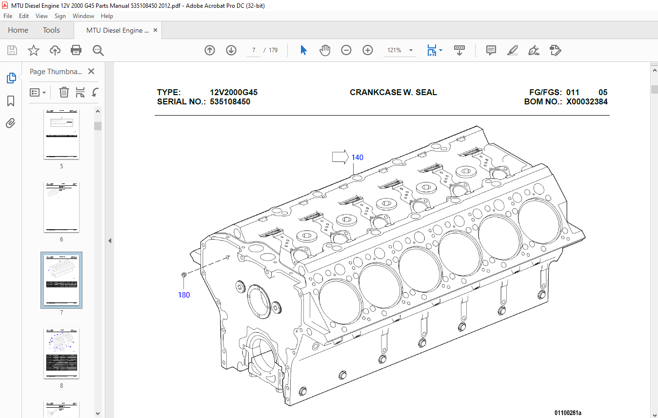This screenshot has width=658, height=418.
Task: Collapse the navigation pane arrow
Action: coord(110,240)
